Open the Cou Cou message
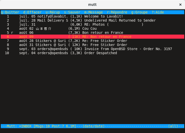Image resolution: width=185 pixels, height=133 pixels. click(x=89, y=28)
